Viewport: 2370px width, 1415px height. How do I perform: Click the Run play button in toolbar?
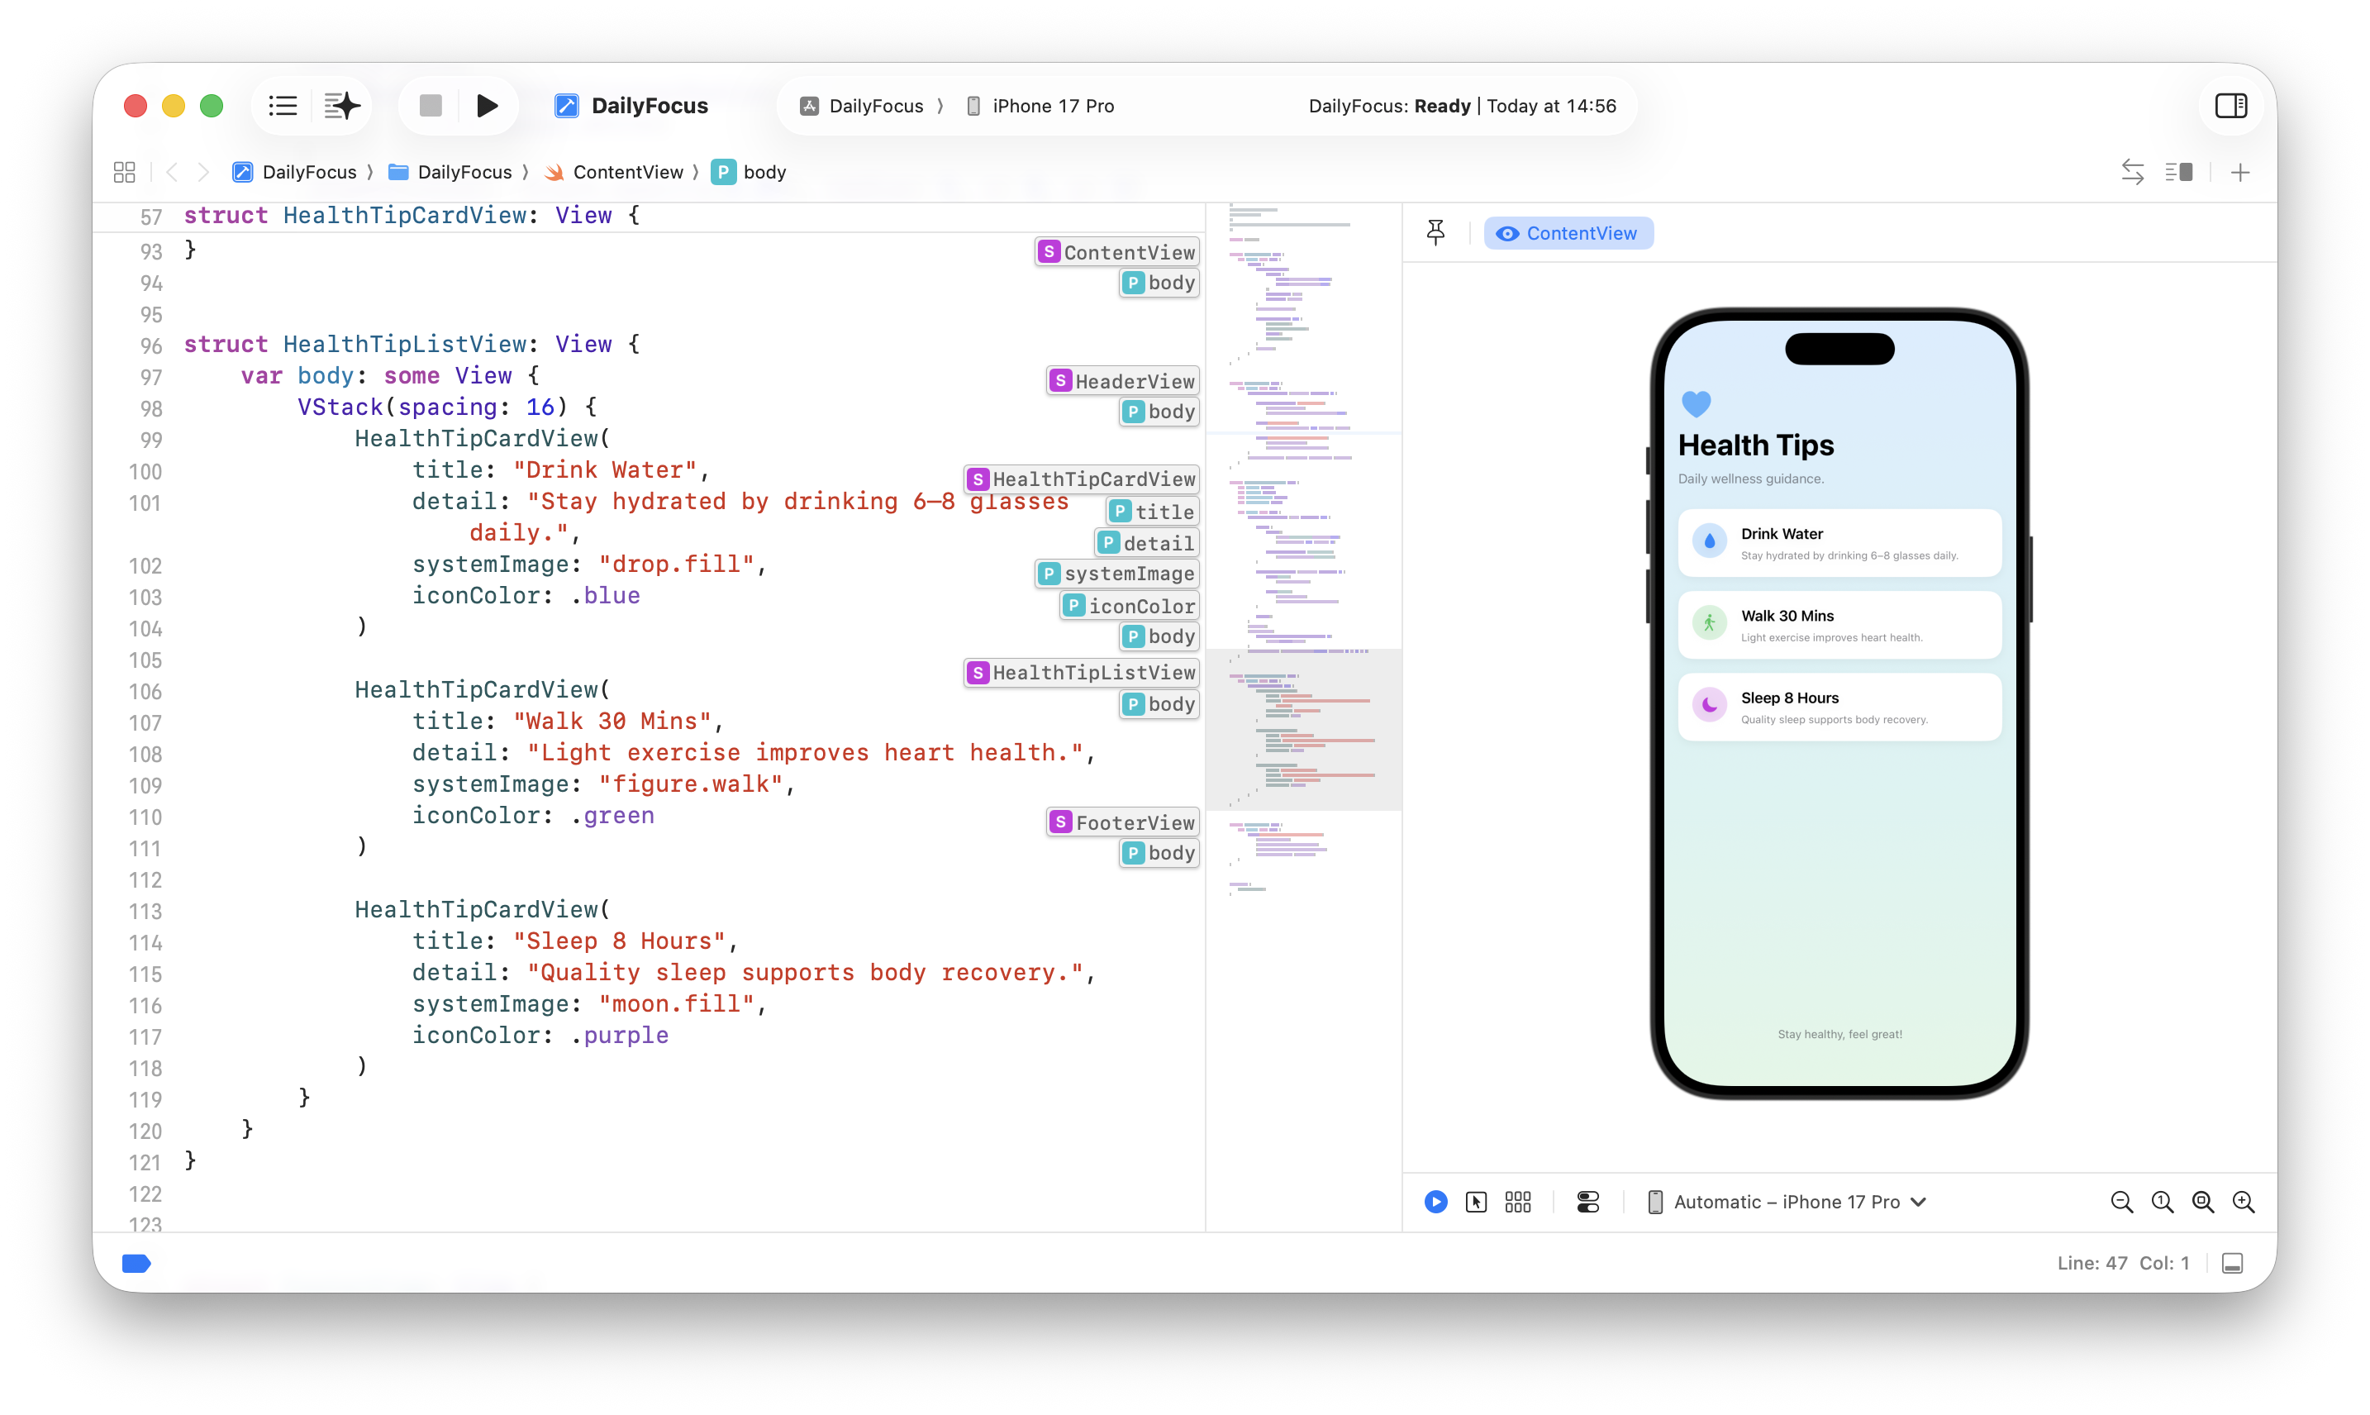pyautogui.click(x=488, y=106)
